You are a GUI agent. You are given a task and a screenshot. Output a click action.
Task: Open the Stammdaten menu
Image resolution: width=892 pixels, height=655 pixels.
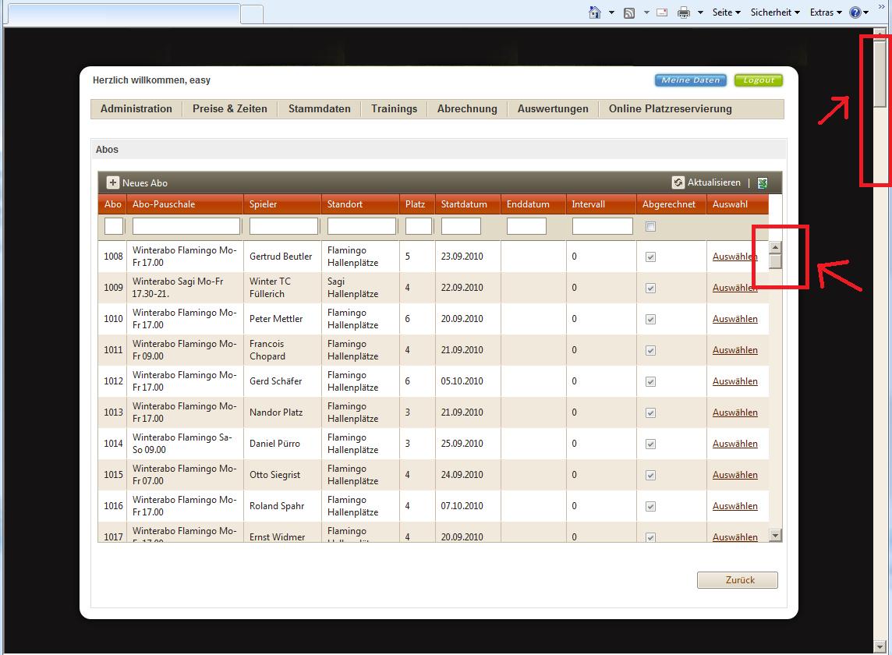point(319,108)
